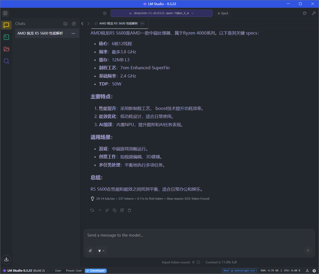Show input token count help icon
319x274 pixels.
pos(198,262)
